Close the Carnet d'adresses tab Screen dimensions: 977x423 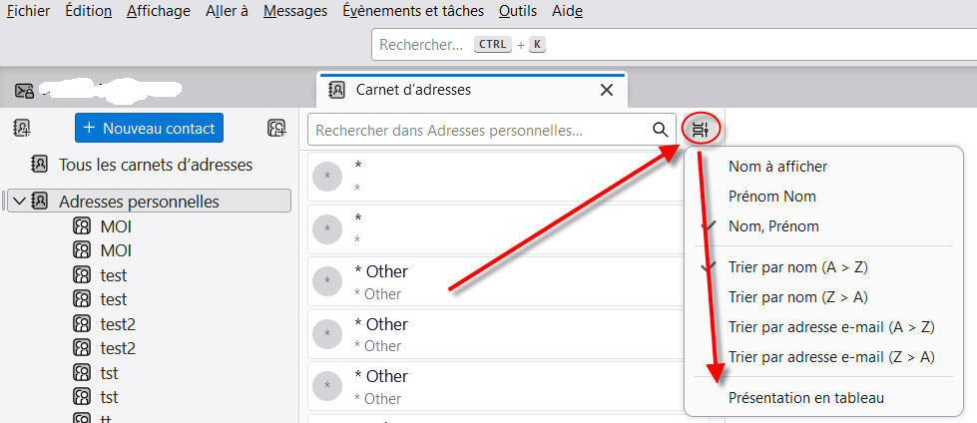(606, 90)
